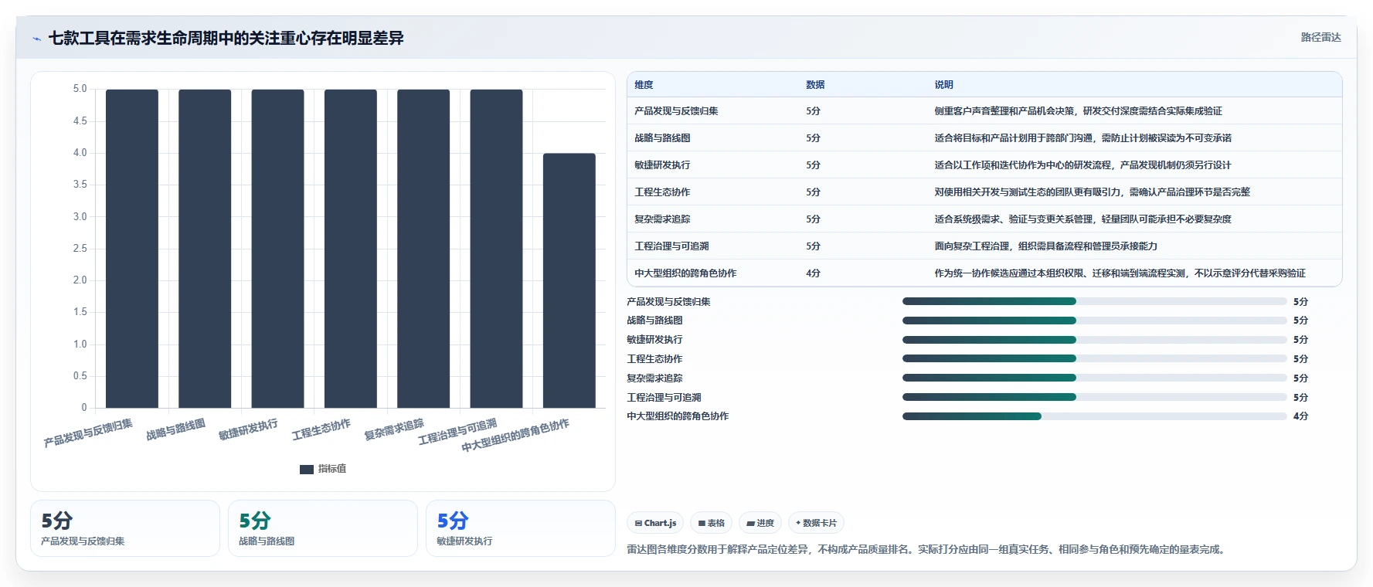1373x587 pixels.
Task: Click the description starting 适合将目标和产品计划
Action: tap(1082, 138)
